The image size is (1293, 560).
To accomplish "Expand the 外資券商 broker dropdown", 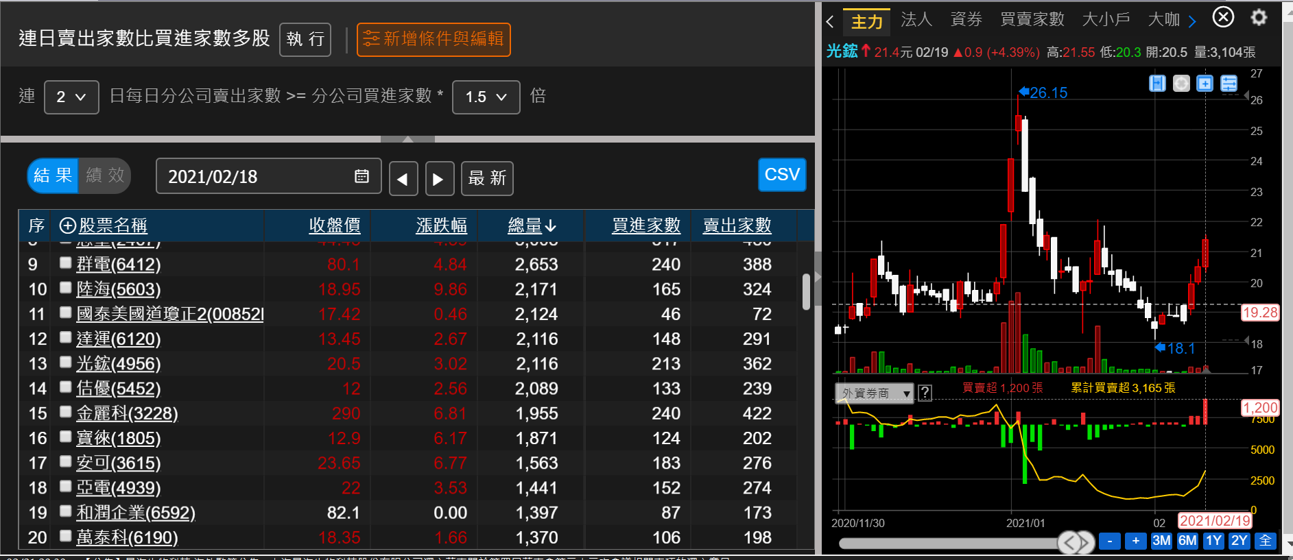I will point(874,393).
